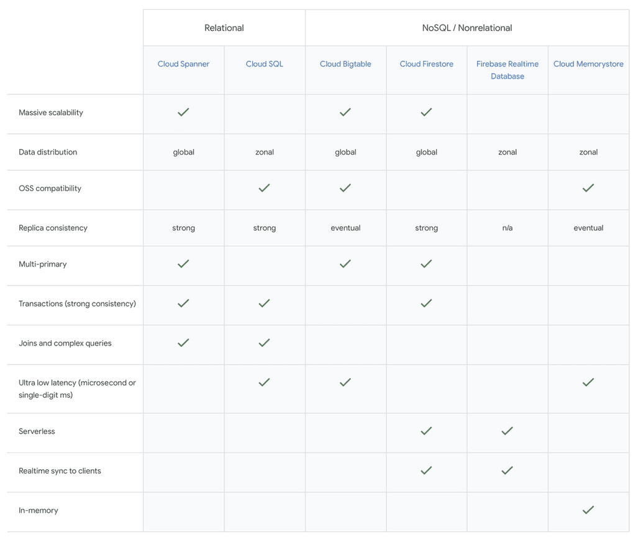The height and width of the screenshot is (540, 636).
Task: Click Cloud Memorystore's Ultra low latency checkmark
Action: point(588,382)
